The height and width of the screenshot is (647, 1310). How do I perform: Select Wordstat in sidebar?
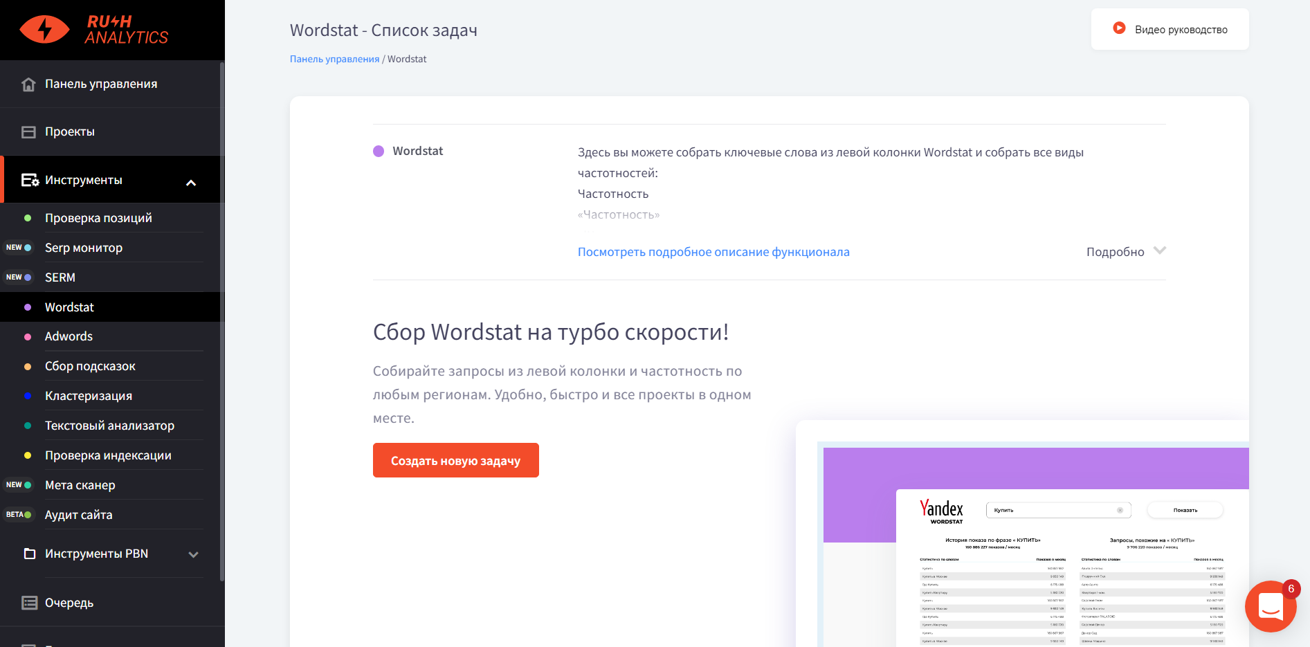coord(69,307)
